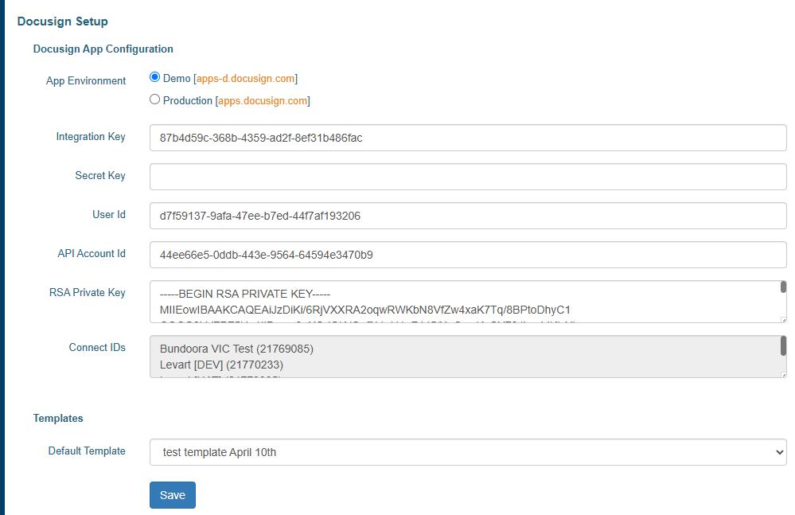
Task: Click into the User Id field
Action: point(468,216)
